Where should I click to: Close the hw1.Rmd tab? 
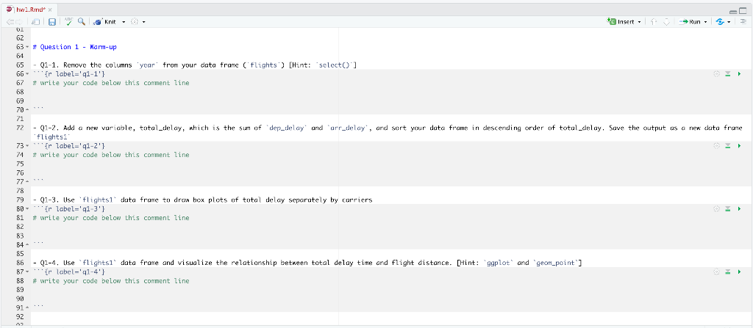pyautogui.click(x=50, y=10)
